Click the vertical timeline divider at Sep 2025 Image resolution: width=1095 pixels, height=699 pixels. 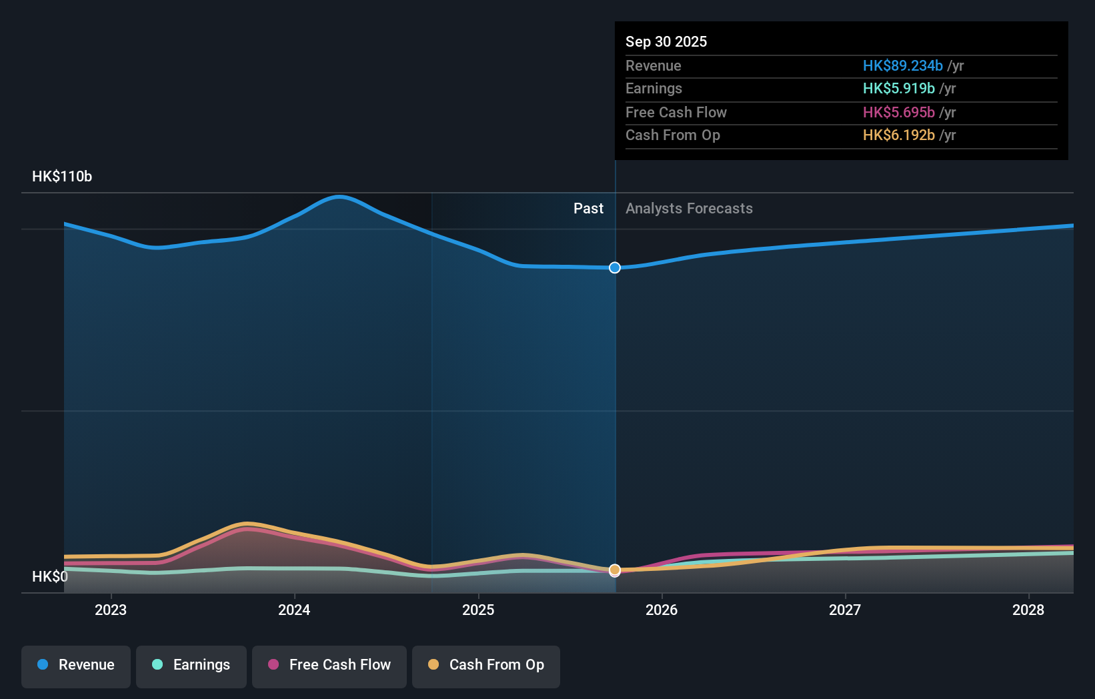point(614,400)
